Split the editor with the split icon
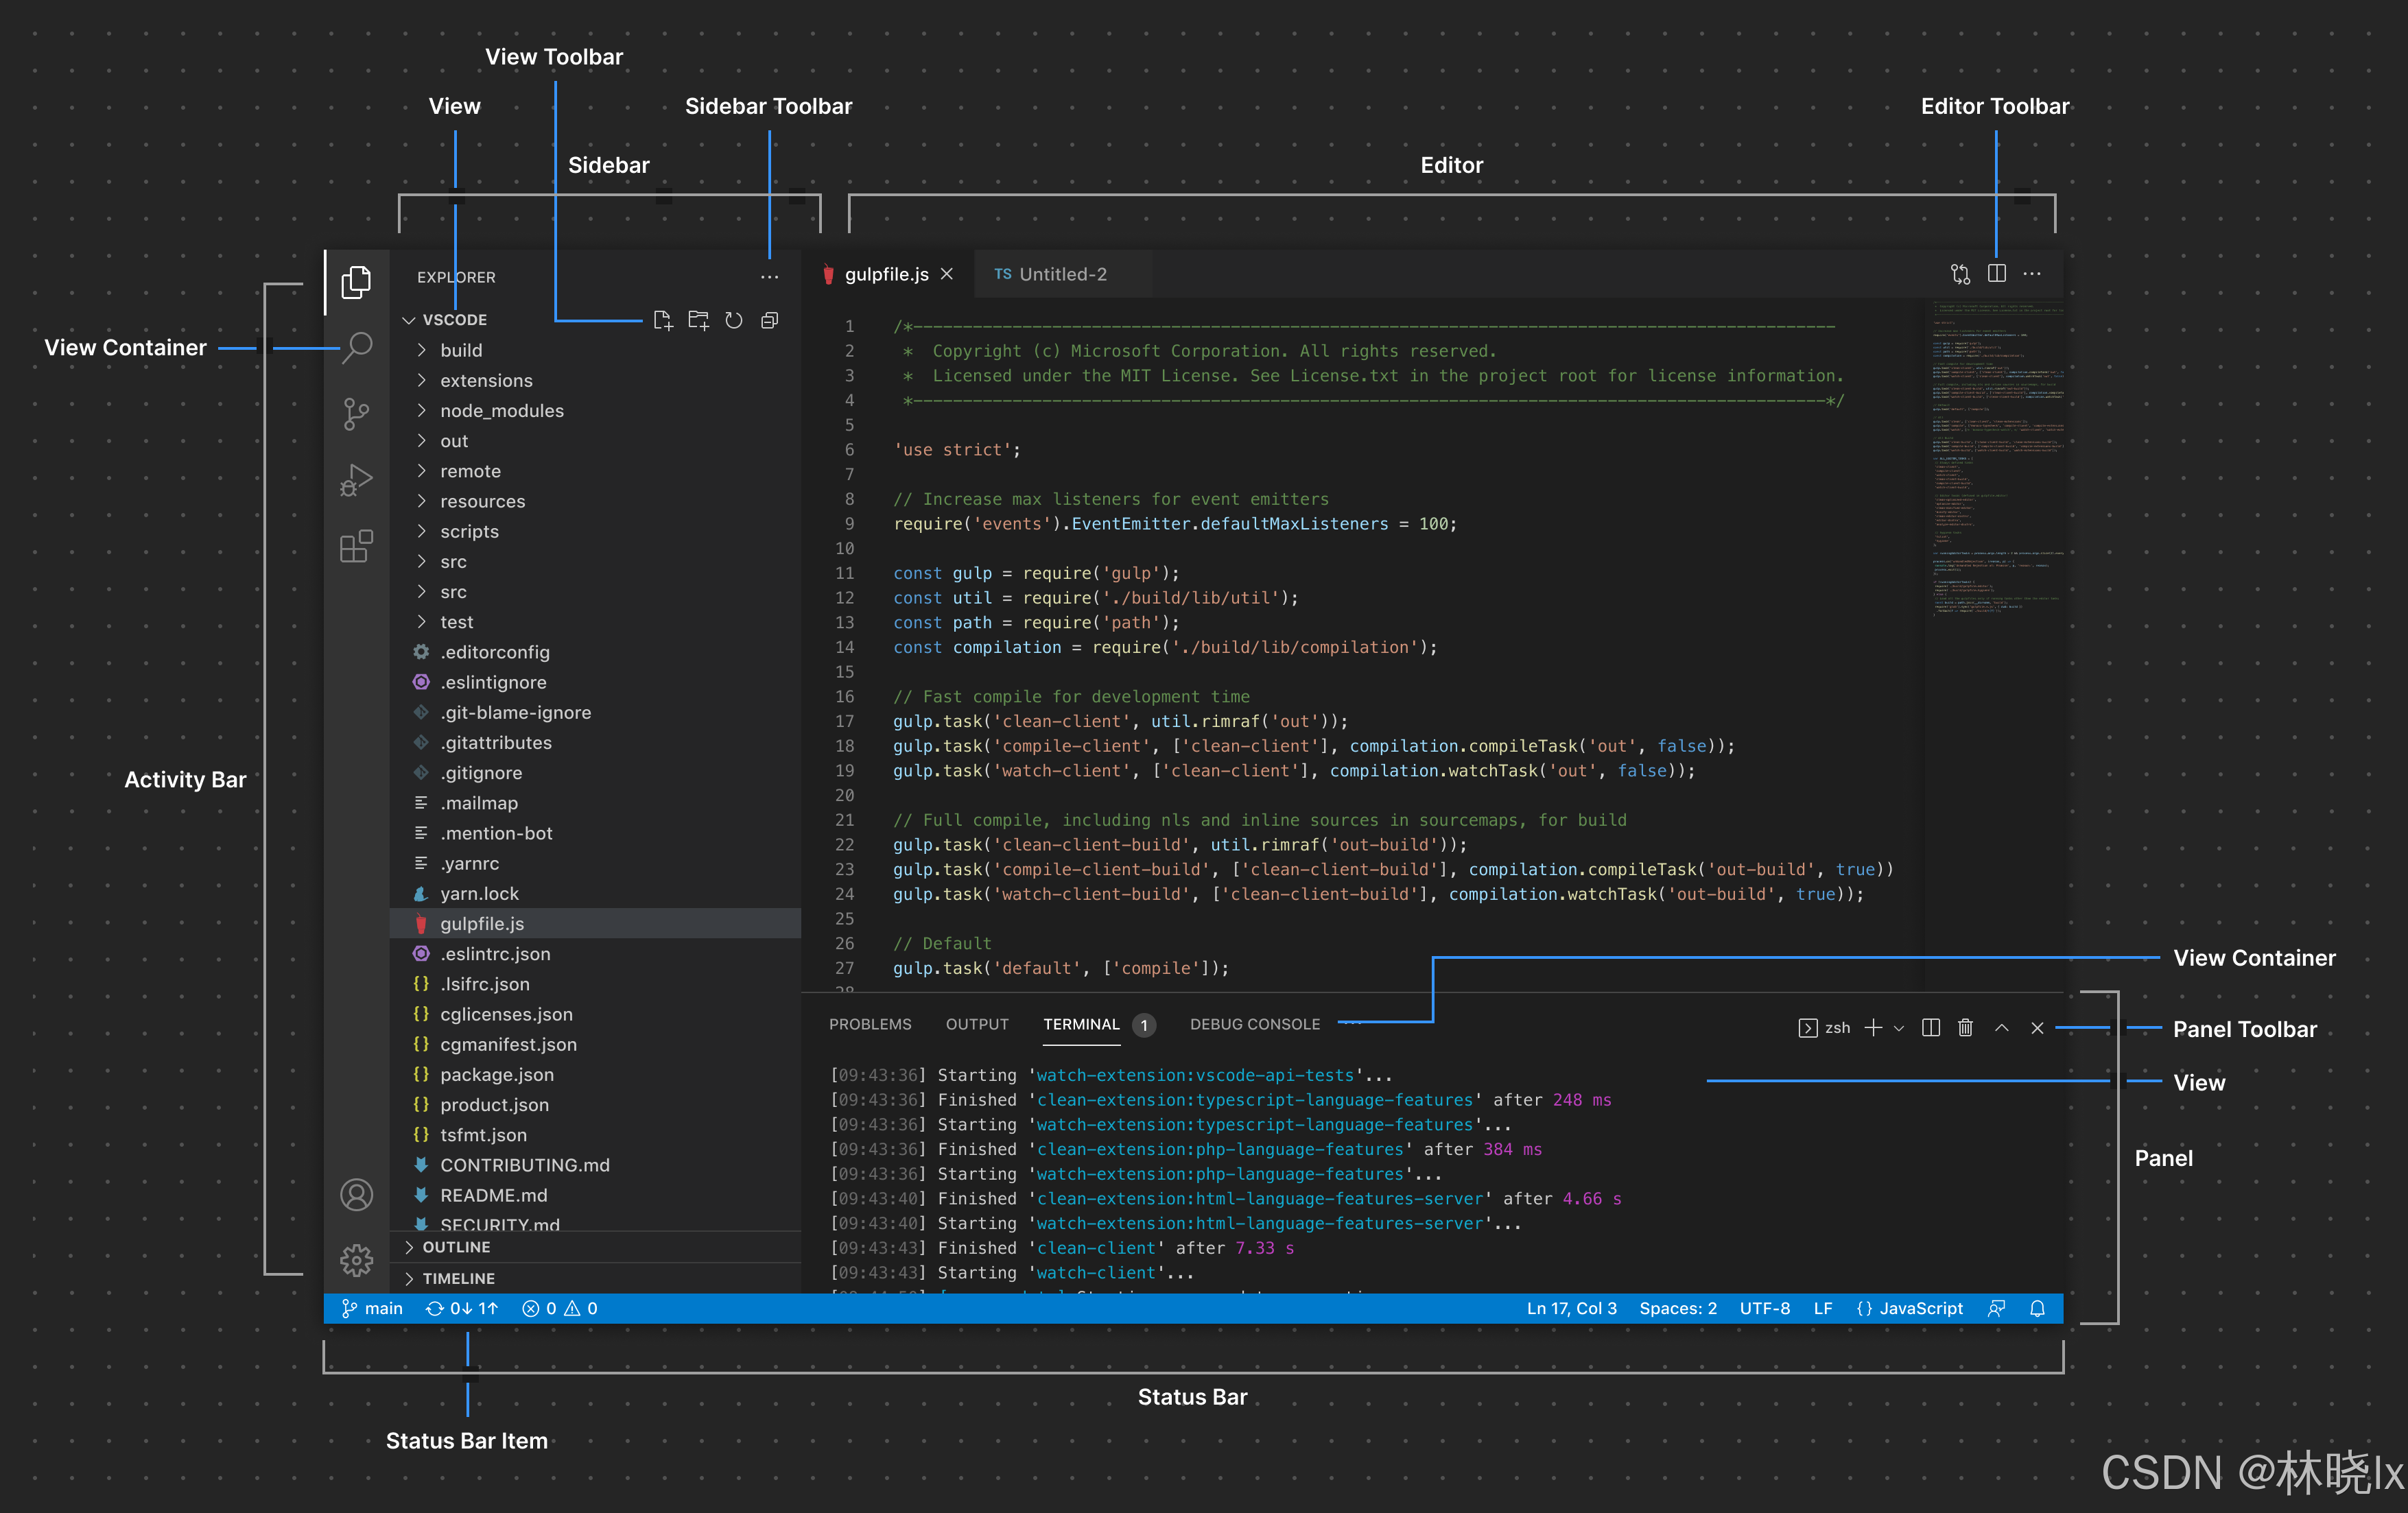Image resolution: width=2408 pixels, height=1513 pixels. [1996, 273]
